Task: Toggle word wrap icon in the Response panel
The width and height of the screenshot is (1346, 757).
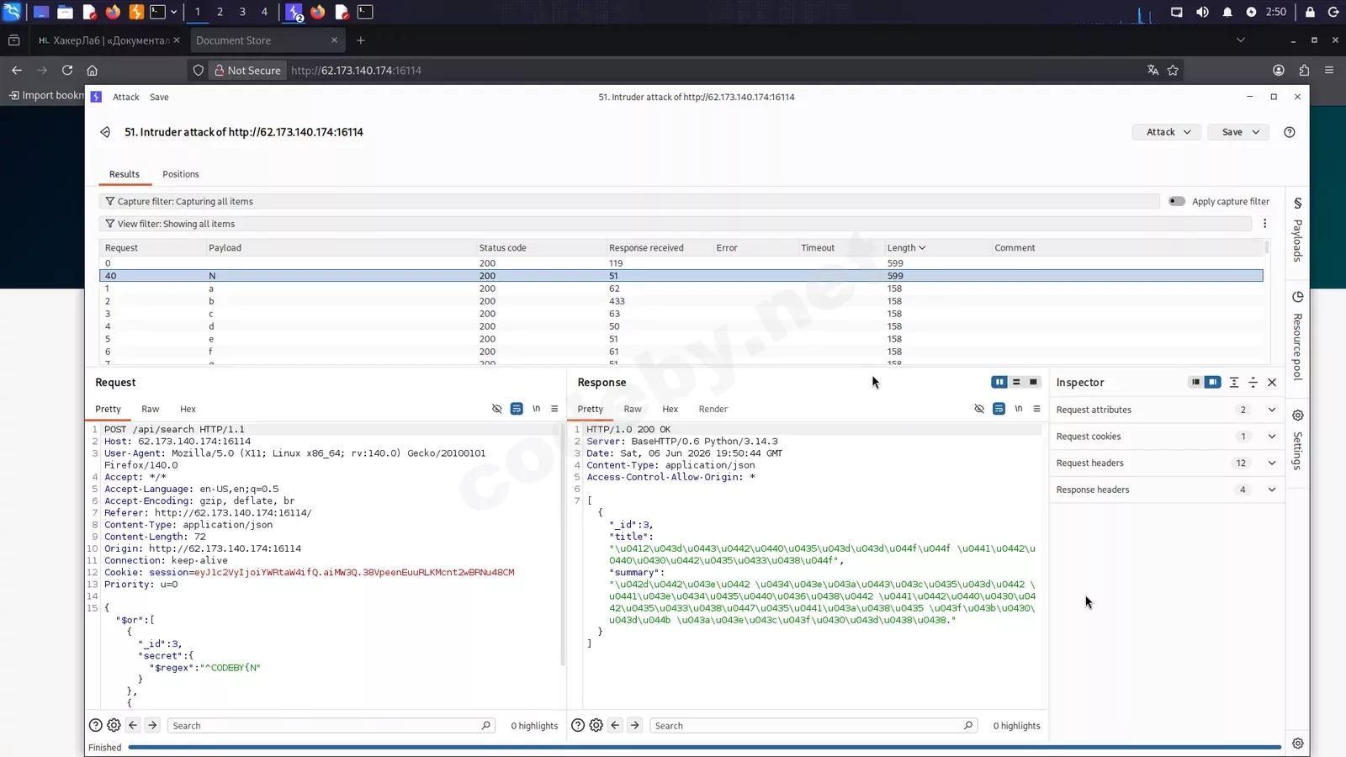Action: 999,409
